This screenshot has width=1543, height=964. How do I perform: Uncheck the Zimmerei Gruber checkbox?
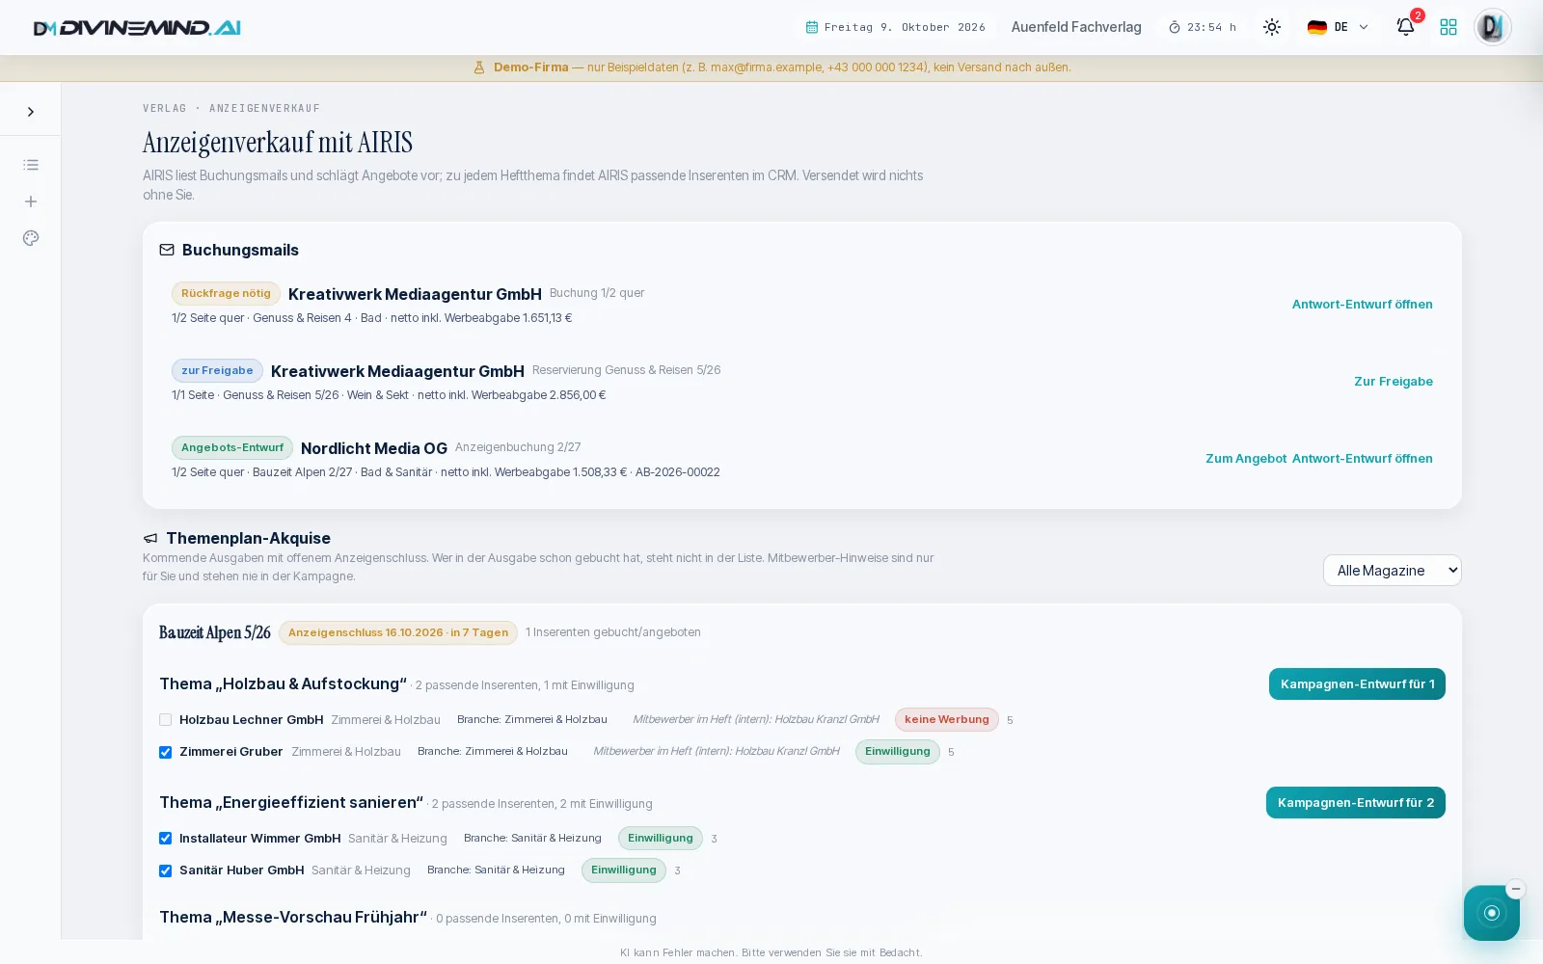tap(166, 752)
